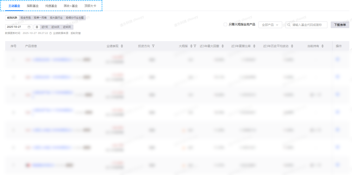Viewport: 352px width, 175px height.
Task: Sort by 近3年最大回撤 column
Action: [x=223, y=46]
